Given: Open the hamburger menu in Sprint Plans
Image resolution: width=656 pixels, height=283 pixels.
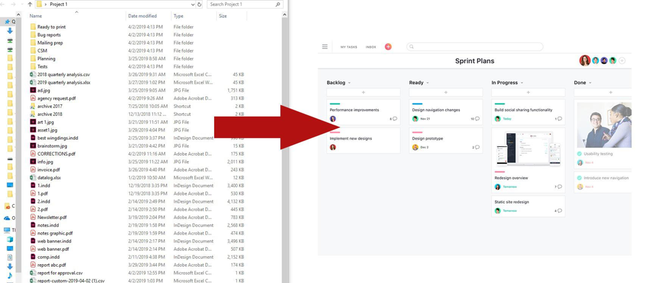Looking at the screenshot, I should click(325, 47).
